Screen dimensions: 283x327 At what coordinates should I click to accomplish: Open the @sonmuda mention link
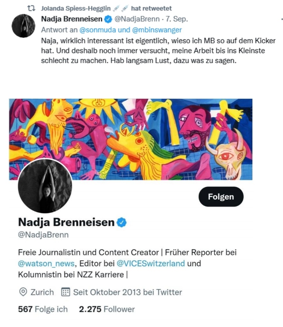pyautogui.click(x=98, y=30)
